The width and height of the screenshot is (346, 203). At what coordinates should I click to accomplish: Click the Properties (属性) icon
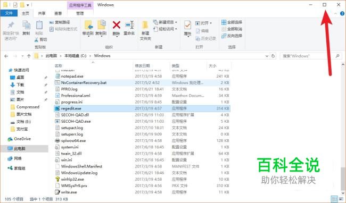tap(187, 26)
